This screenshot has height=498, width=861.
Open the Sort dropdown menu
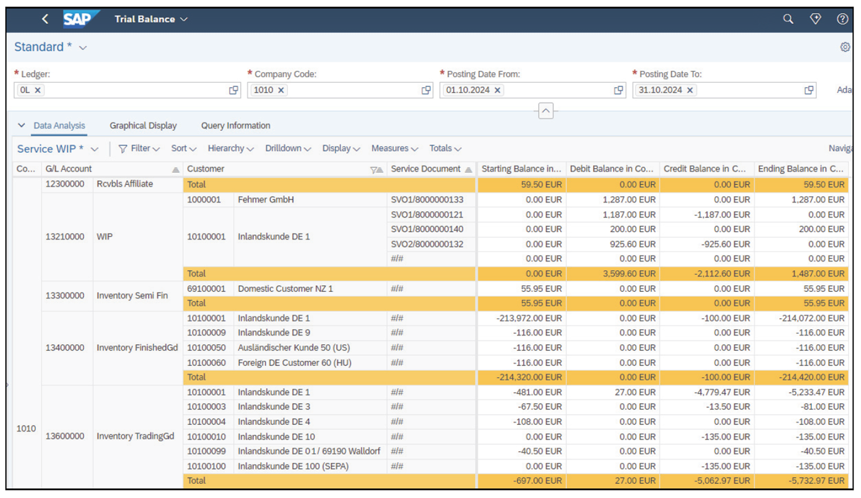[183, 149]
